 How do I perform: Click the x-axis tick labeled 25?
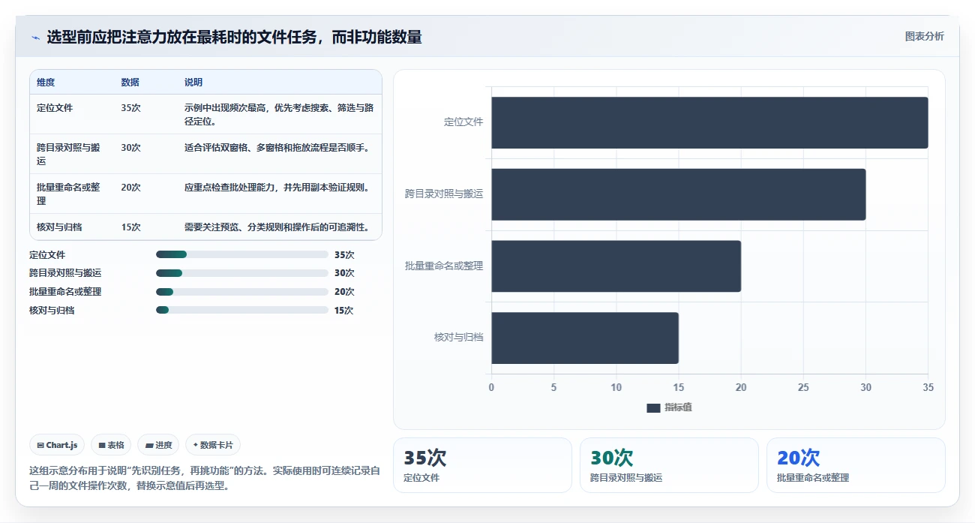[x=803, y=387]
